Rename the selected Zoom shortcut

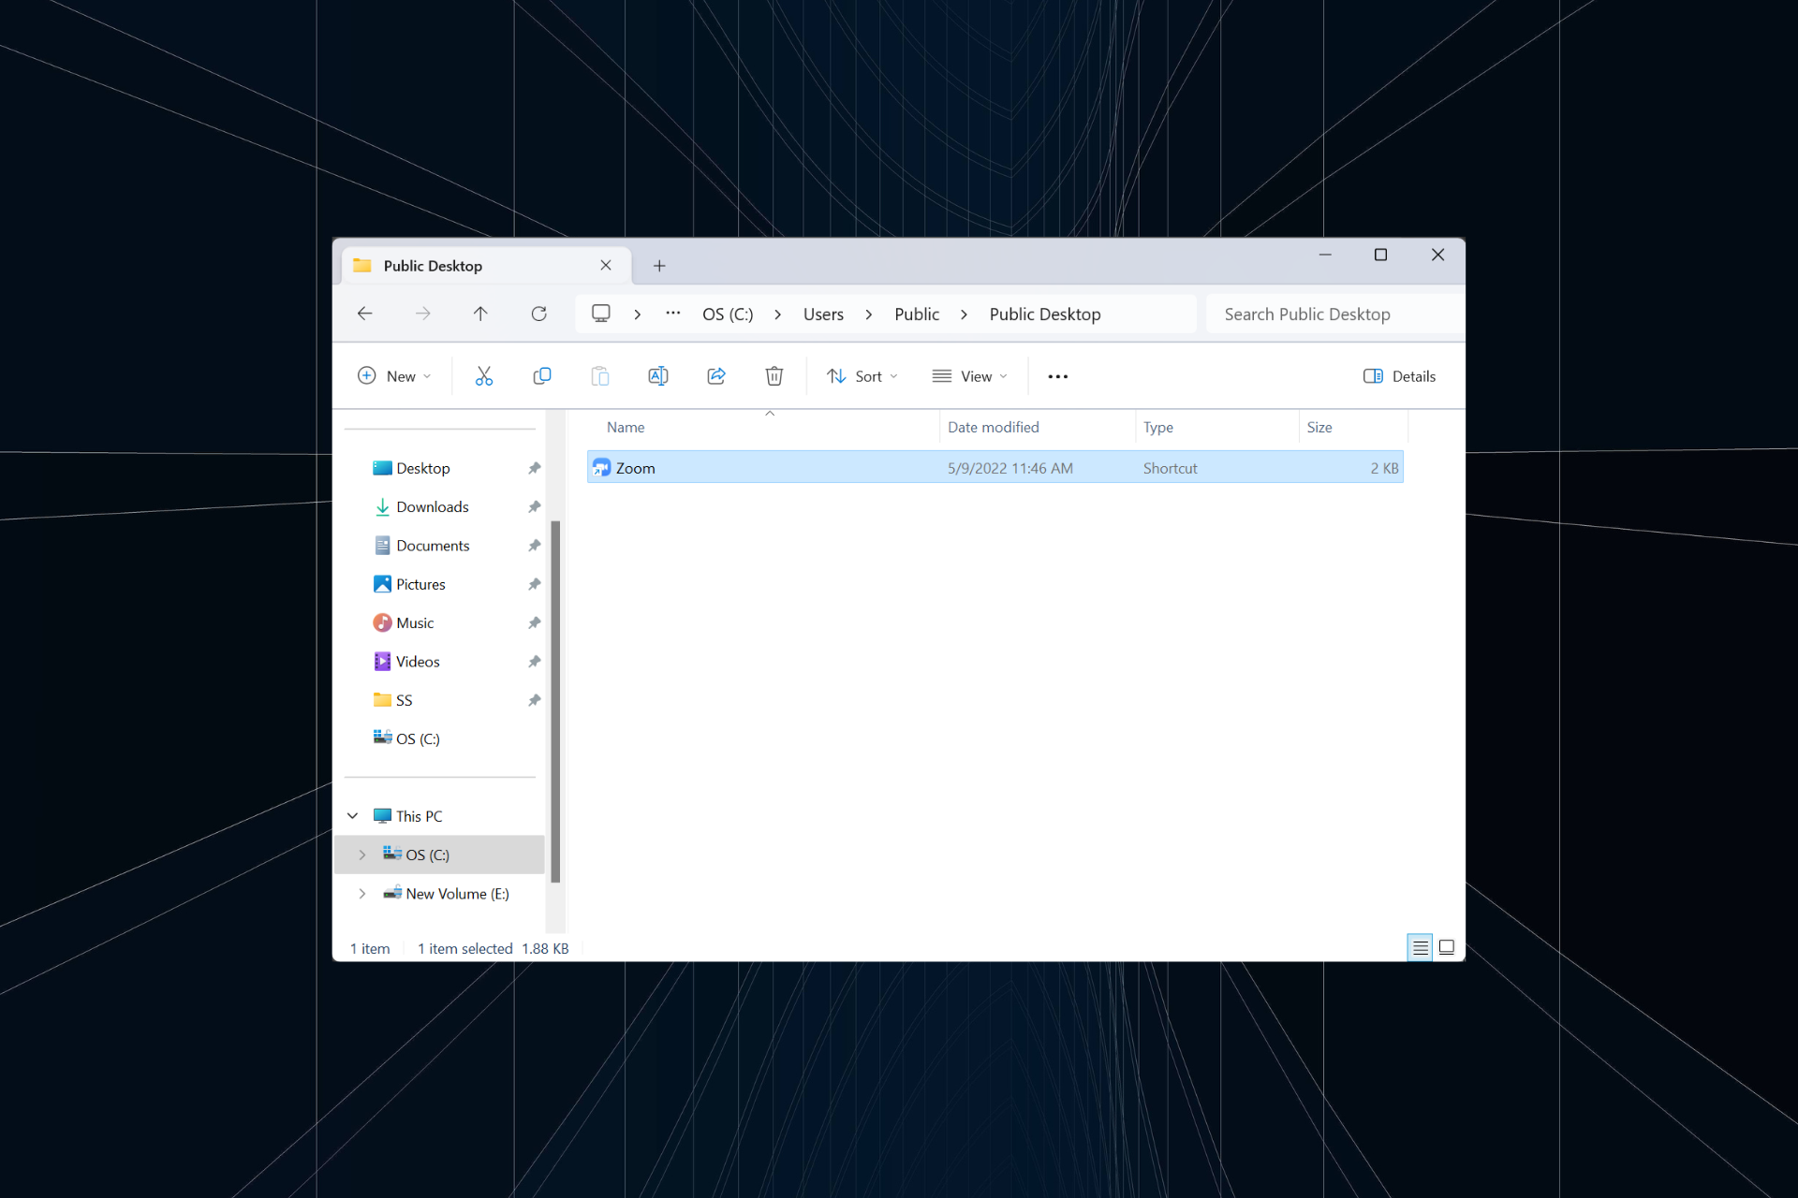[658, 376]
